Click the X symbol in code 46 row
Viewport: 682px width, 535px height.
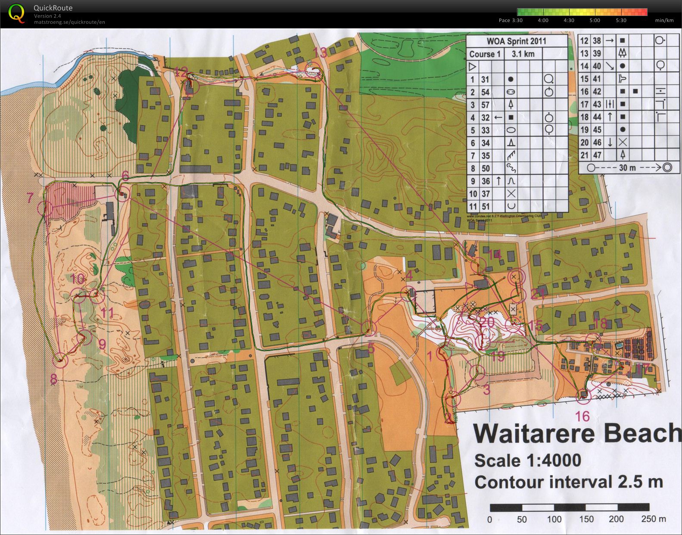623,143
